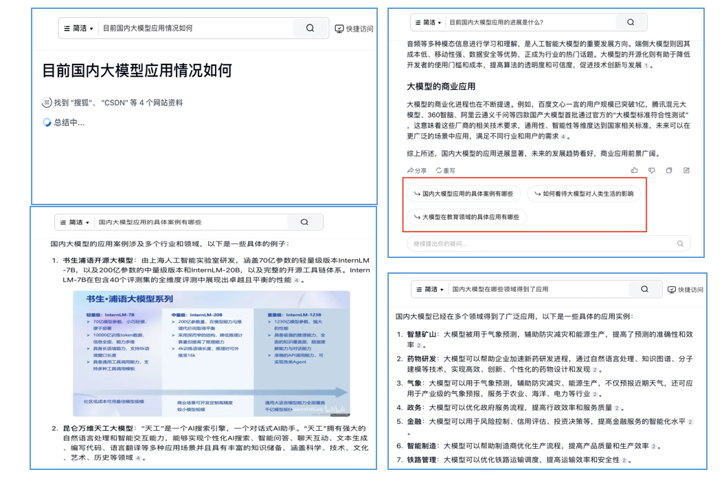
Task: Open 快捷访问 in the 目前国内大模型应用情况如何 panel
Action: pyautogui.click(x=354, y=29)
